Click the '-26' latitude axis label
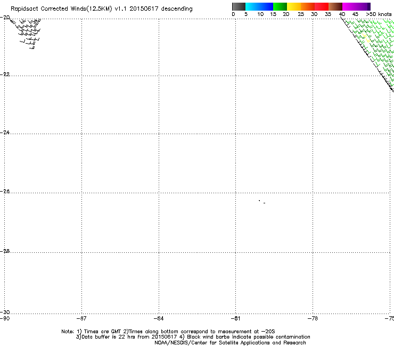 (x=5, y=192)
